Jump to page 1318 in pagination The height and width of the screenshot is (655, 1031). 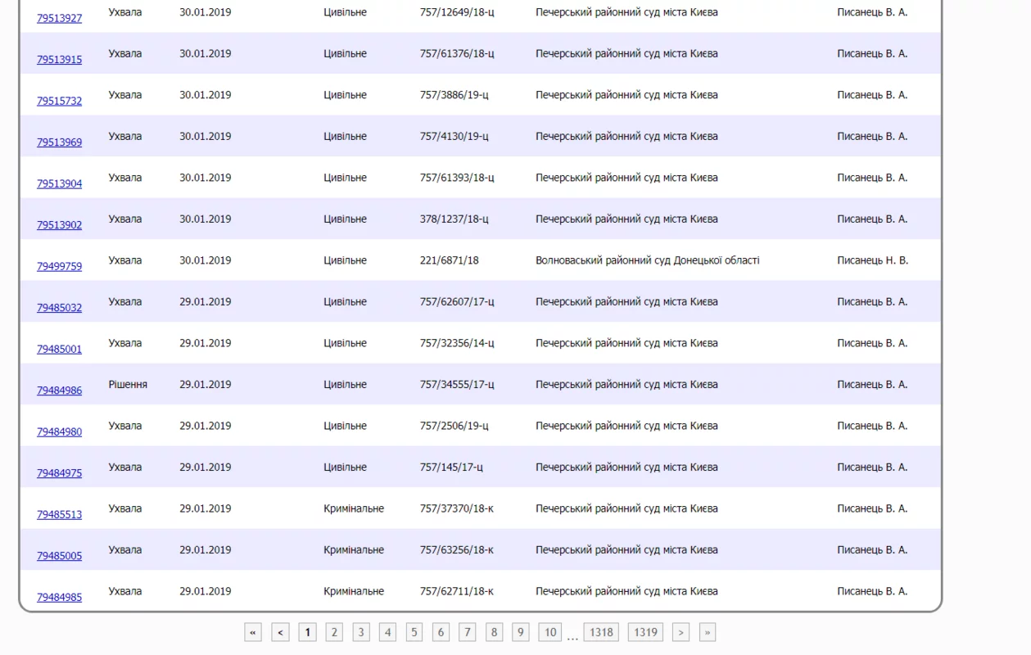601,632
